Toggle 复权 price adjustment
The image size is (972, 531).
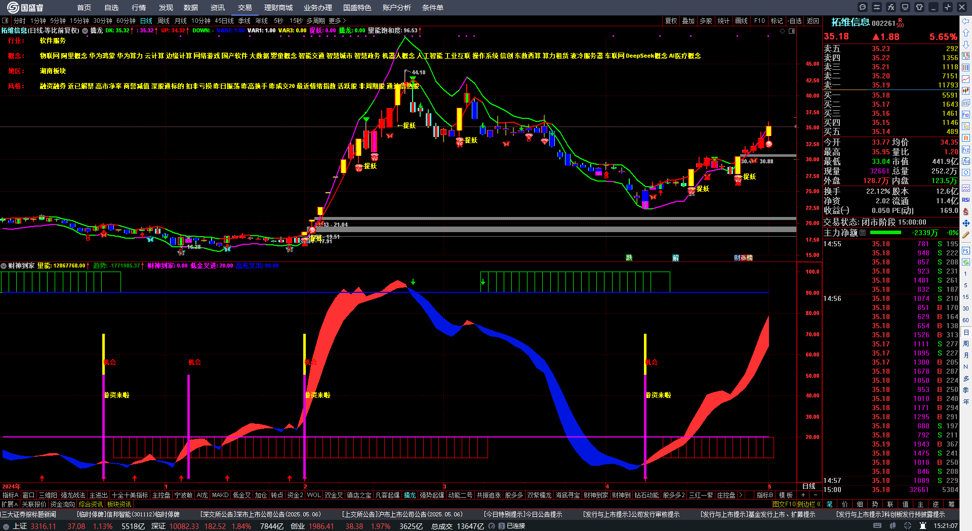pos(671,21)
